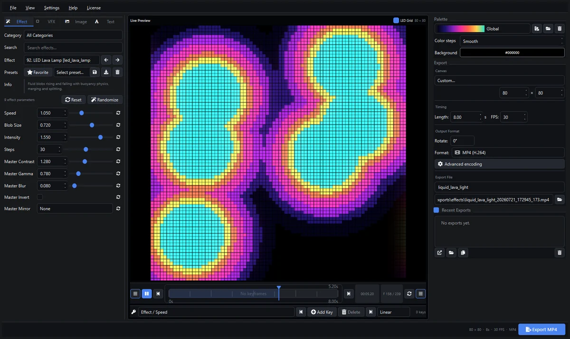Viewport: 570px width, 339px height.
Task: Open a palette from folder icon
Action: [x=548, y=29]
